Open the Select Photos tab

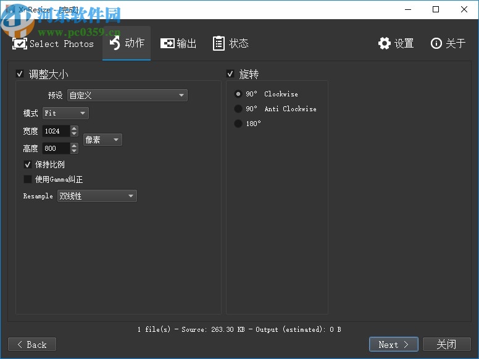pos(53,43)
